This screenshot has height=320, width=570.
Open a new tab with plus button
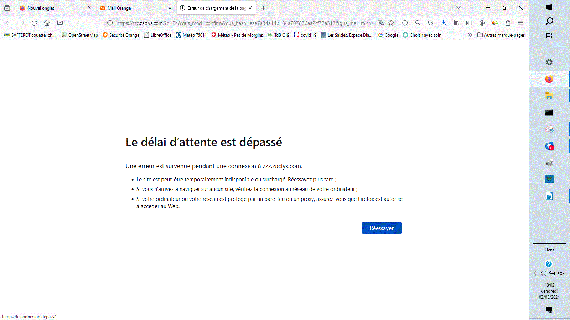point(264,8)
